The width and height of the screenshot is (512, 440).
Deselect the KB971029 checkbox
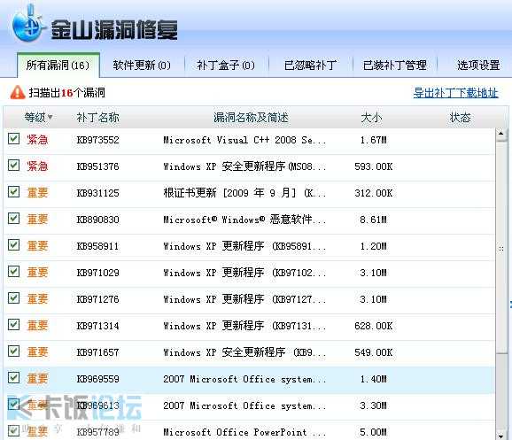pos(13,272)
